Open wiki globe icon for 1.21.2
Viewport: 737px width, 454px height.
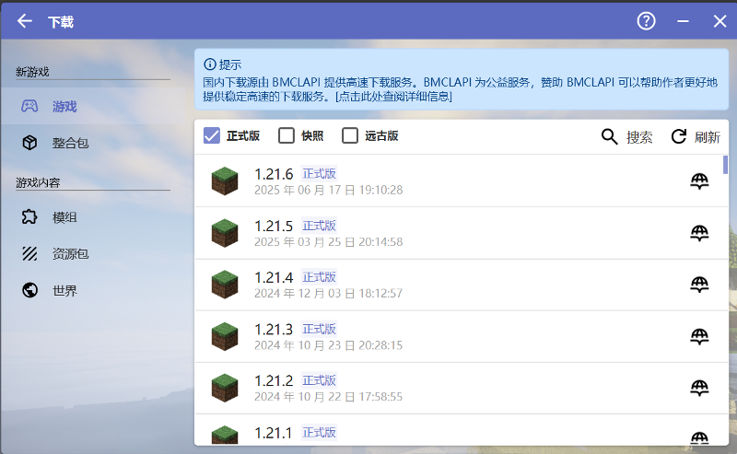(699, 388)
